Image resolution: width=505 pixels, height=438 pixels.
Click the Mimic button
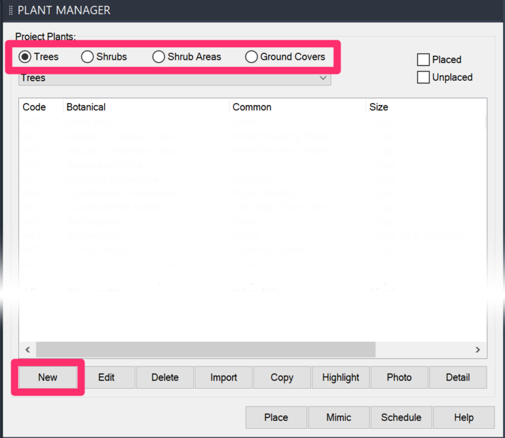click(x=339, y=418)
